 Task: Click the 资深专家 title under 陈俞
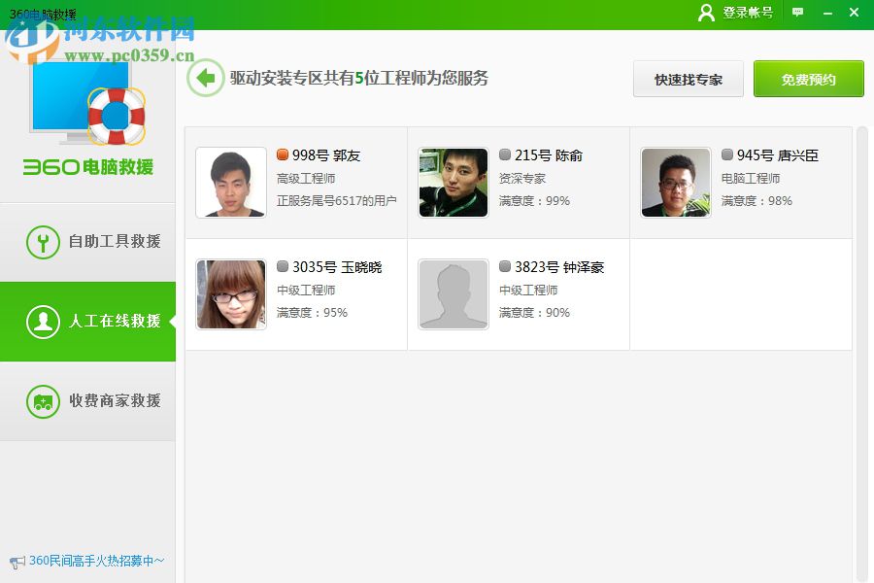tap(522, 179)
